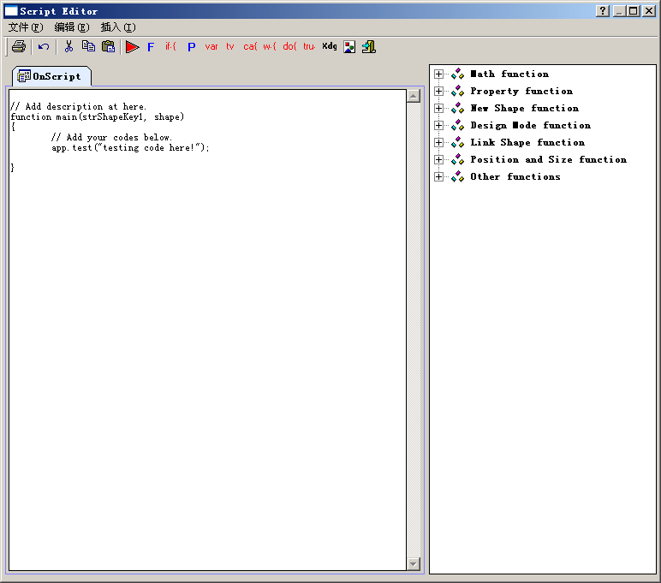Screen dimensions: 661x583
Task: Open the 编辑(E) menu
Action: [x=72, y=27]
